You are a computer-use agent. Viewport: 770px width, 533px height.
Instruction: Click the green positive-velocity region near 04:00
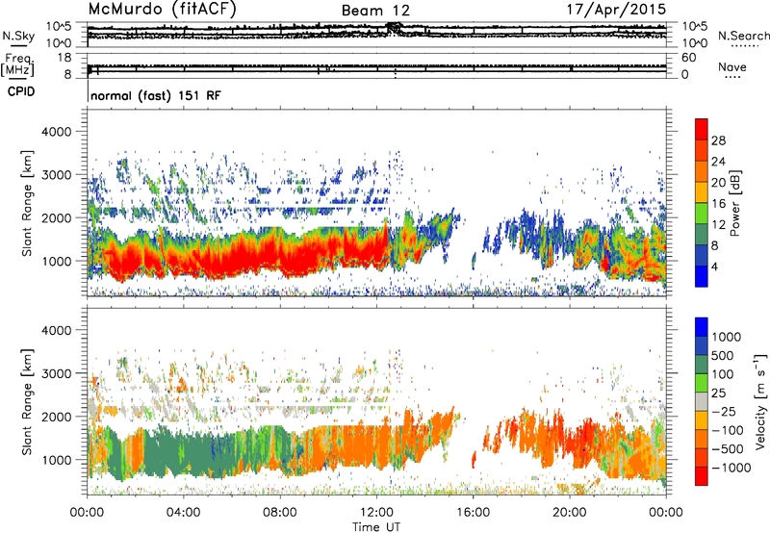184,451
